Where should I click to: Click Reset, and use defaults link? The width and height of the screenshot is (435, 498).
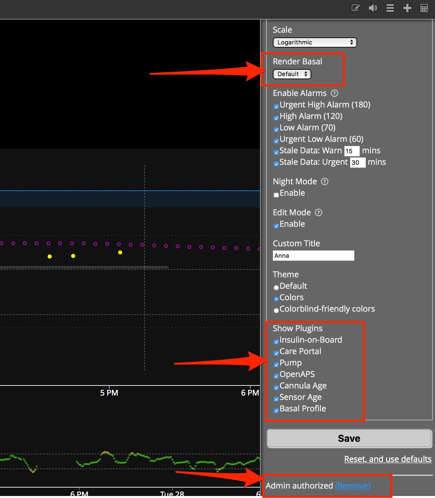tap(388, 459)
